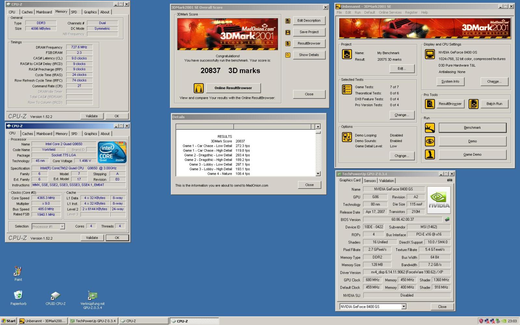Click the 3DMark2001 banner in score window
The height and width of the screenshot is (325, 520).
click(x=227, y=34)
